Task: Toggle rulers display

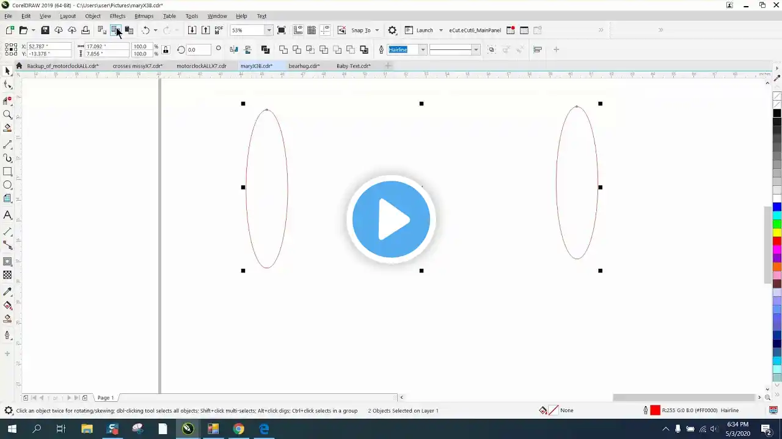Action: pyautogui.click(x=298, y=30)
